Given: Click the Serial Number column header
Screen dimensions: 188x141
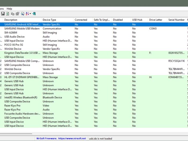Looking at the screenshot, I should click(x=176, y=20).
